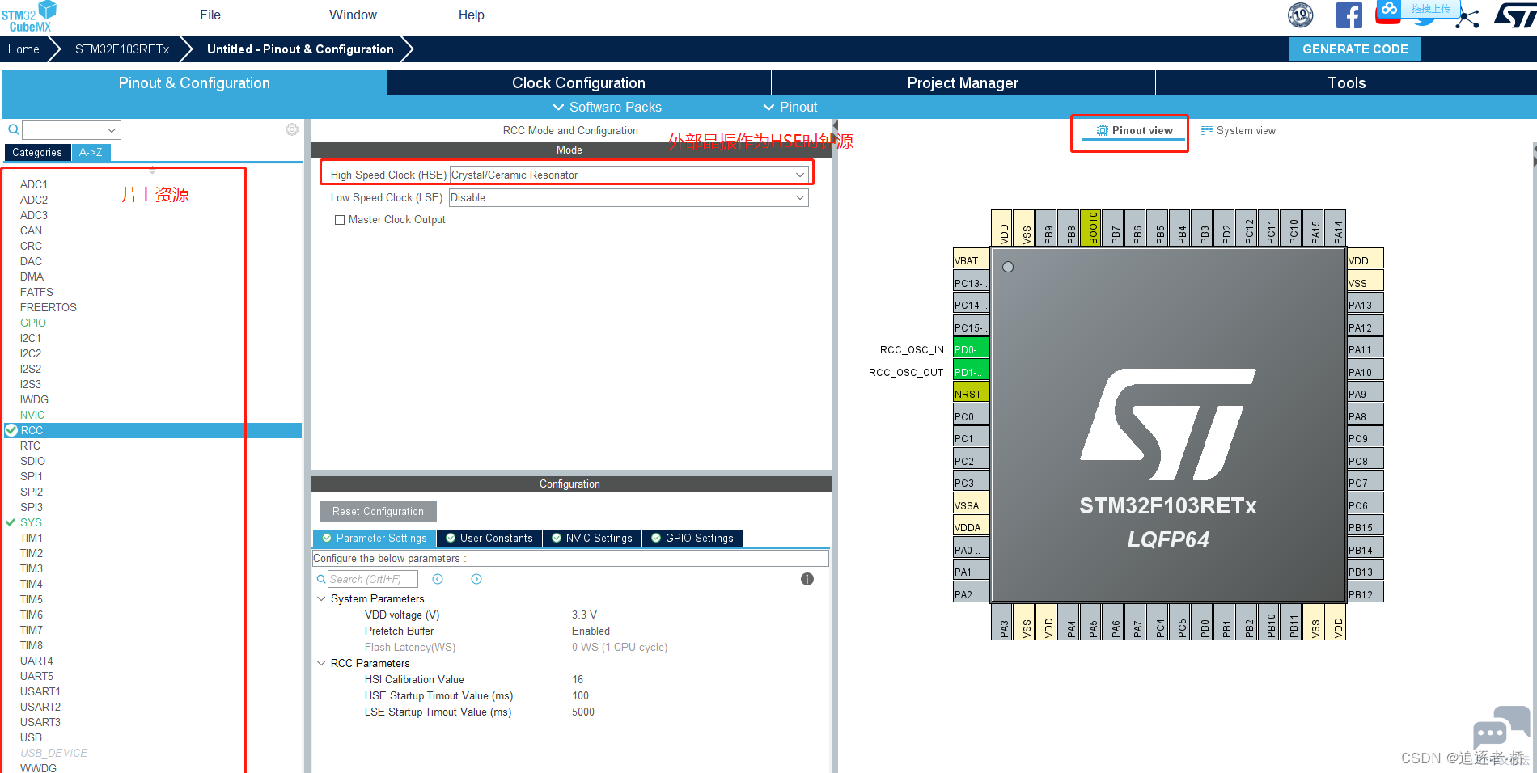Go to previous search result arrow
The height and width of the screenshot is (773, 1537).
point(438,579)
